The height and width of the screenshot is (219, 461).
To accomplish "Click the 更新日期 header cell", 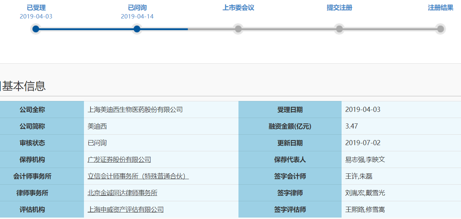I will (290, 143).
